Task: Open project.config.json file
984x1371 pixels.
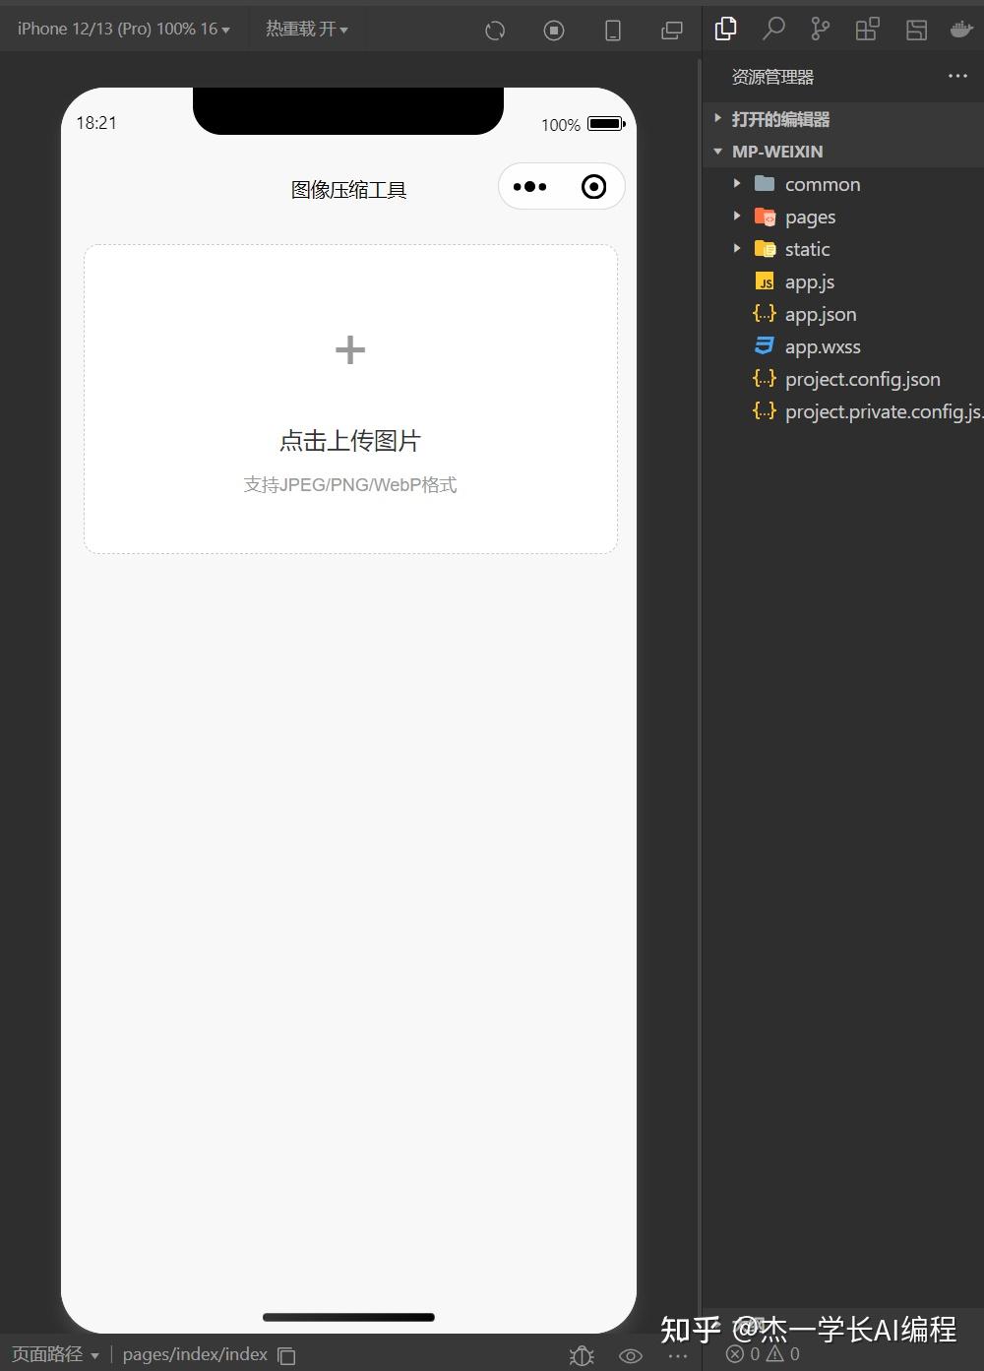Action: click(x=843, y=379)
